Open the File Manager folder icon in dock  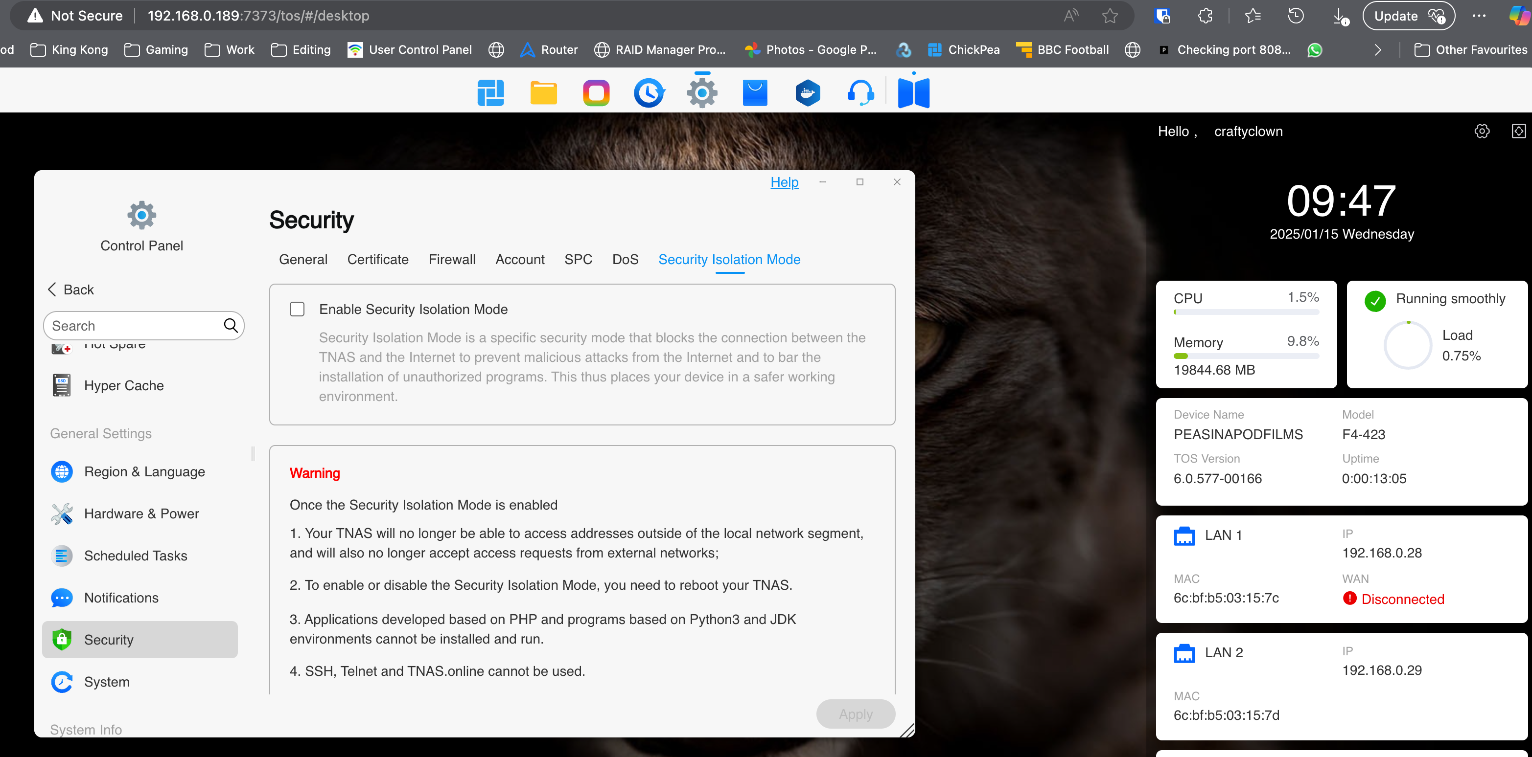[543, 93]
